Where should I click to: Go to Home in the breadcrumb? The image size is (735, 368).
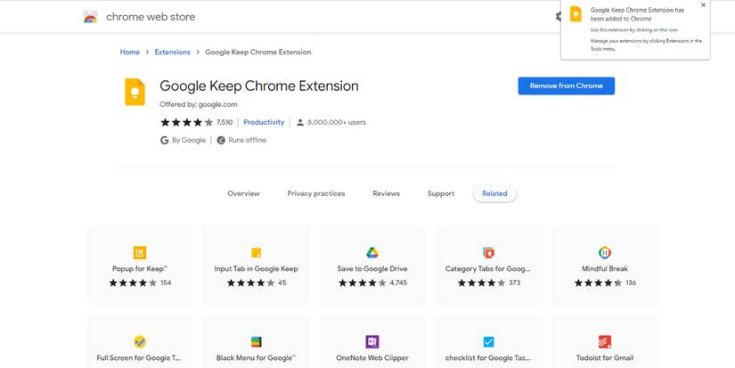pyautogui.click(x=130, y=52)
